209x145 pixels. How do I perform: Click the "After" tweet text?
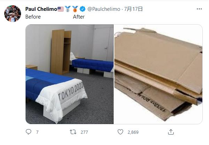point(79,17)
